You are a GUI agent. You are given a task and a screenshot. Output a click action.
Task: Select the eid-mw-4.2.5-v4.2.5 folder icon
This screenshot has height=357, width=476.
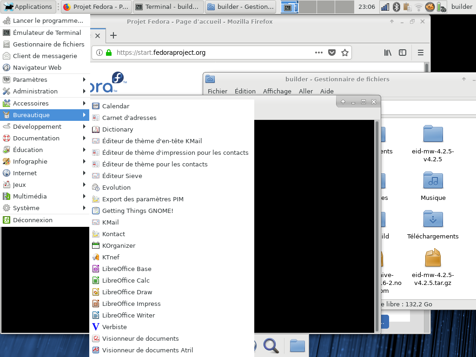(433, 134)
